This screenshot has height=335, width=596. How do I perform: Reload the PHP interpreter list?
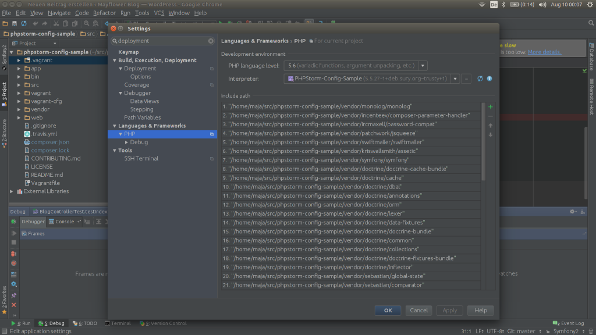480,79
